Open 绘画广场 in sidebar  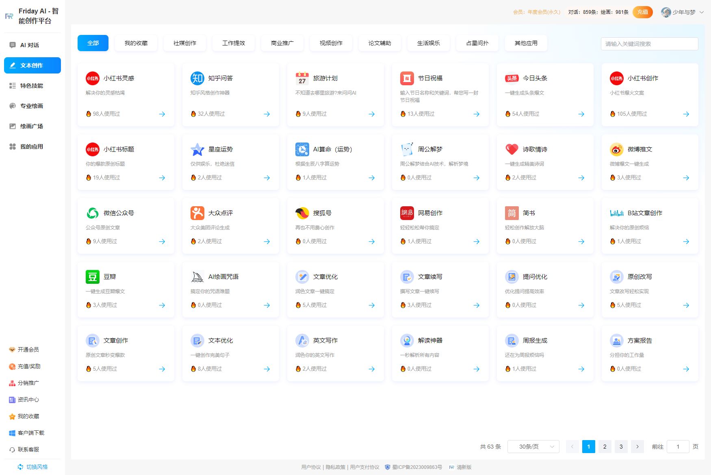(33, 126)
